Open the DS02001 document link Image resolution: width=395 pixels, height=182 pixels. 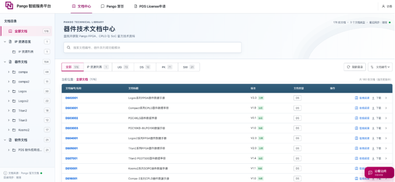tap(71, 98)
